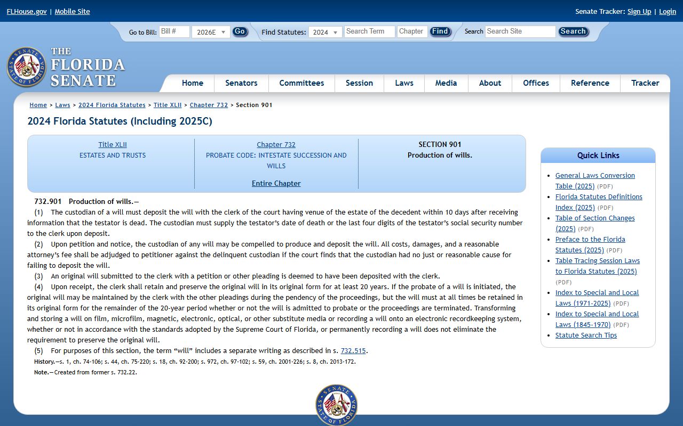
Task: Open the statutes year dropdown showing 2024
Action: click(x=325, y=32)
